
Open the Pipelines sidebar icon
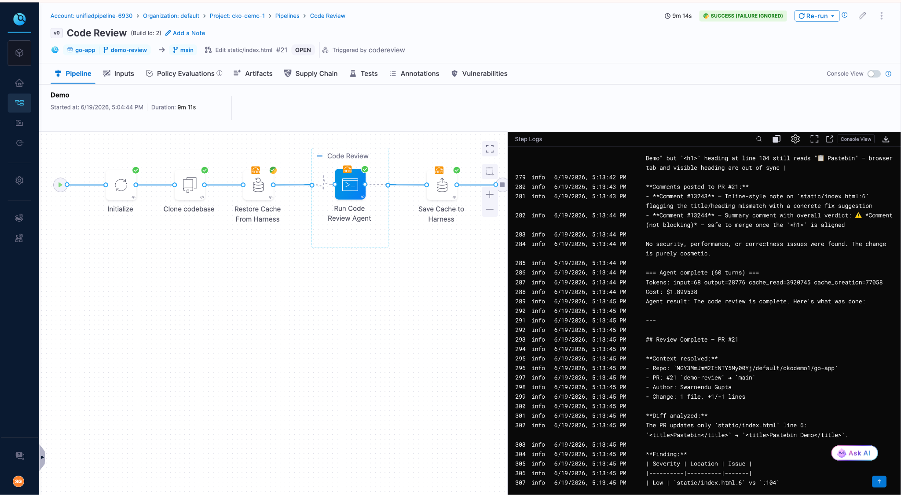pyautogui.click(x=19, y=102)
